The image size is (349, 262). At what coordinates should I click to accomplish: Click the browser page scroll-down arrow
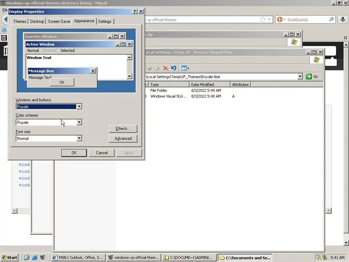346,243
